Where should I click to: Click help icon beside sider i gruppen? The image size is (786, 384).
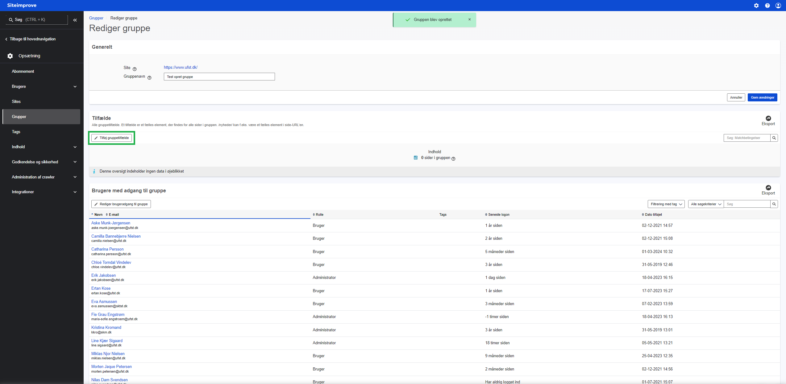453,159
